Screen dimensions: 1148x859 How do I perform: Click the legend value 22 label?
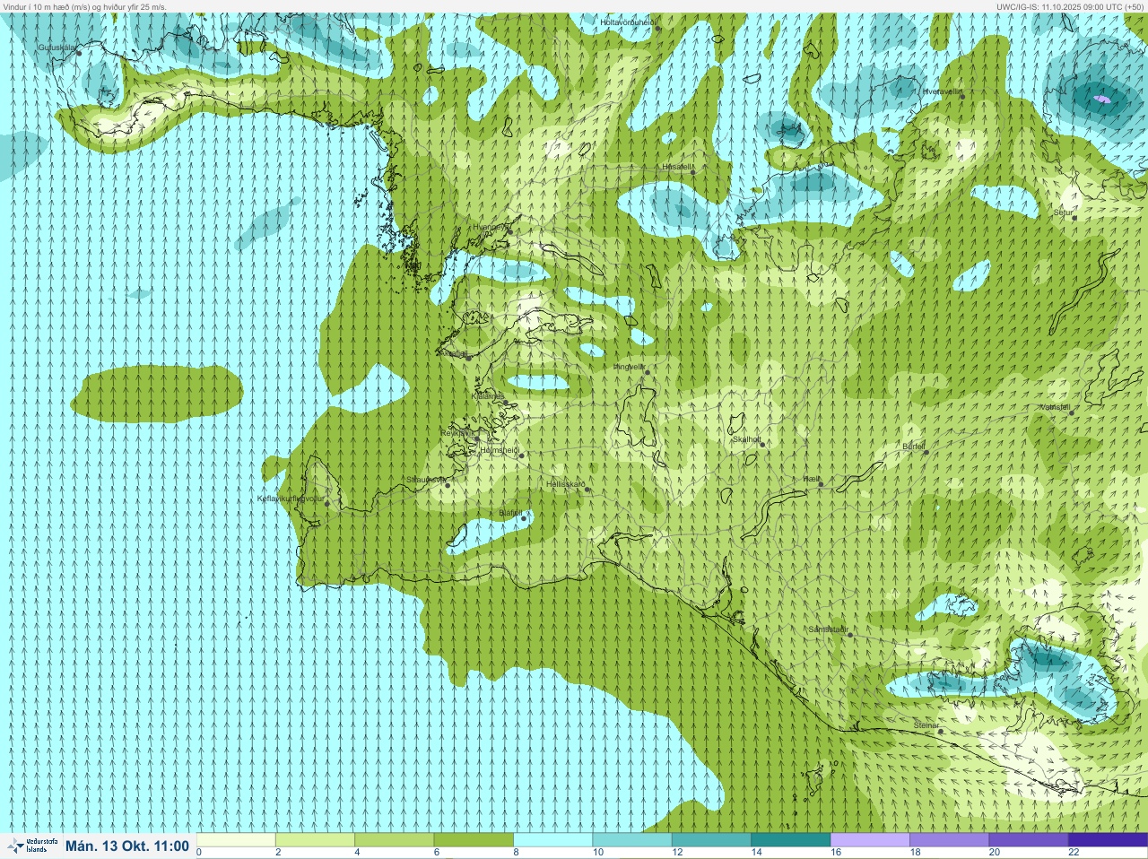point(1074,853)
